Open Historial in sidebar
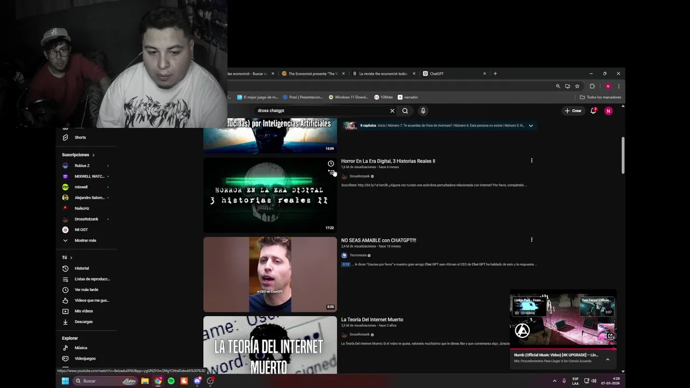The image size is (690, 388). 81,268
